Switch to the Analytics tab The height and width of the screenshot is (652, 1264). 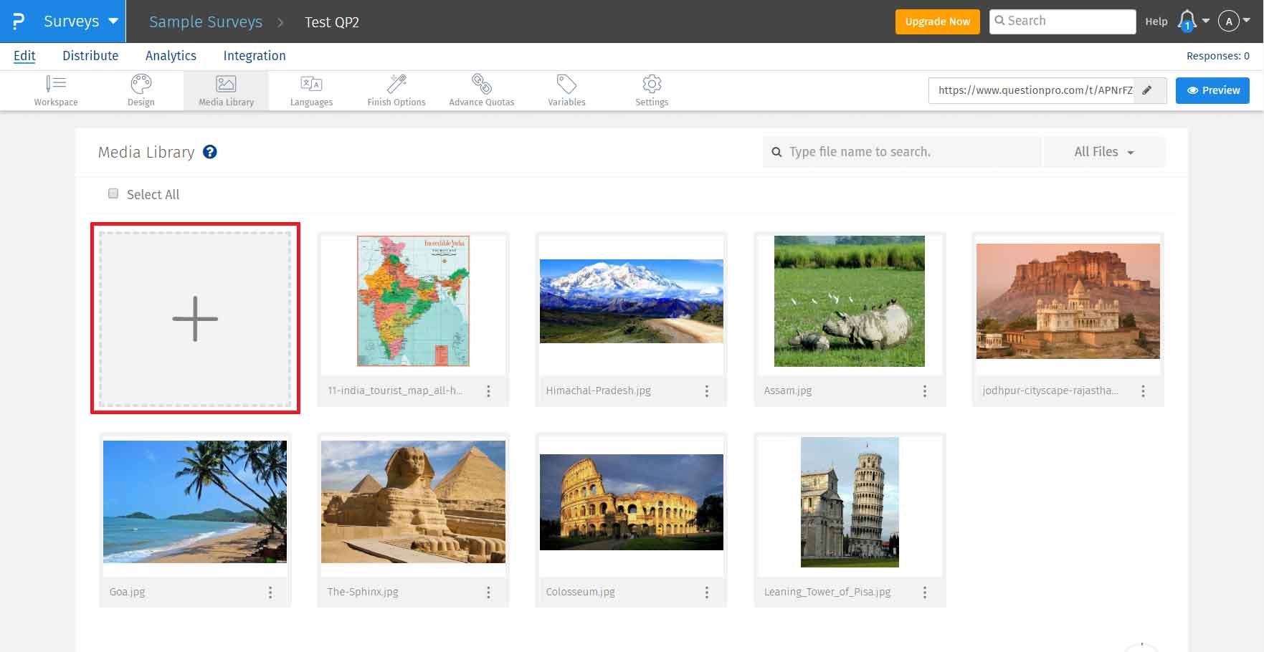[x=171, y=56]
